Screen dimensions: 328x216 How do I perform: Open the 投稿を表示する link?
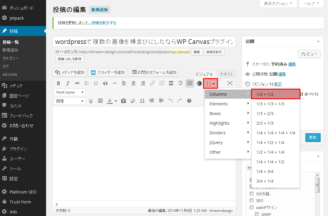pos(104,23)
